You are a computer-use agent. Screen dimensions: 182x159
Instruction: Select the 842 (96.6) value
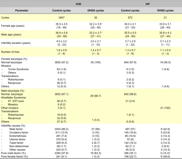pyautogui.click(x=130, y=94)
